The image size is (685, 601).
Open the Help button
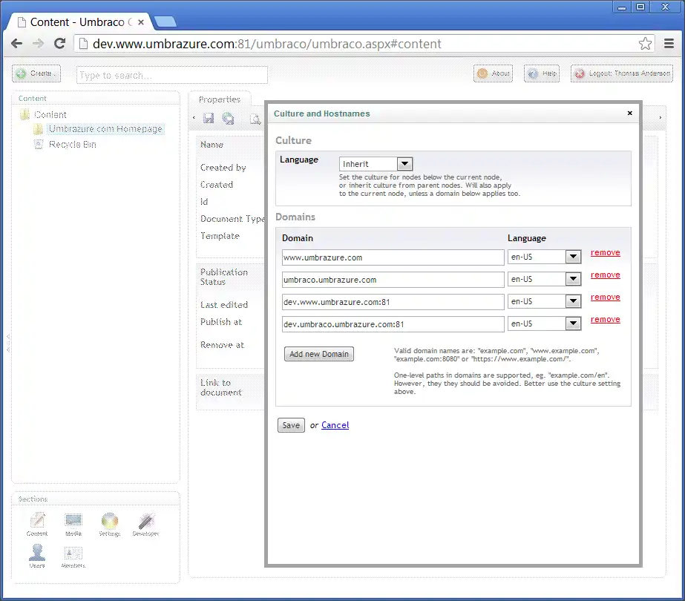[542, 73]
